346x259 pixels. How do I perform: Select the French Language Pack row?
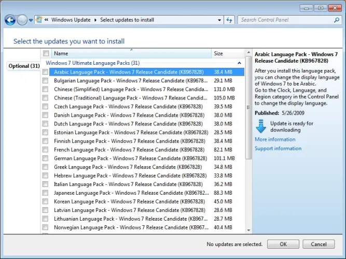click(x=147, y=150)
